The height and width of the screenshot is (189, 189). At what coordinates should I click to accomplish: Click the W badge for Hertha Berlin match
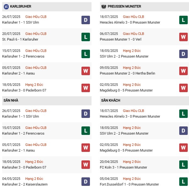(x=184, y=71)
